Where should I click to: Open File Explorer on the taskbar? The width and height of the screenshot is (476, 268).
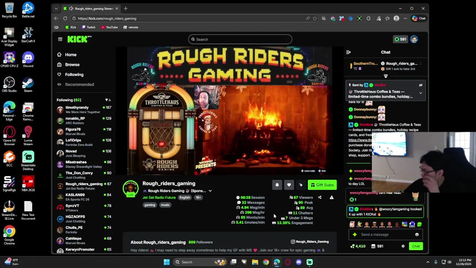tap(255, 262)
